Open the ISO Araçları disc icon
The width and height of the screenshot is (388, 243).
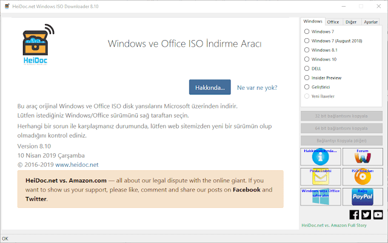(363, 177)
